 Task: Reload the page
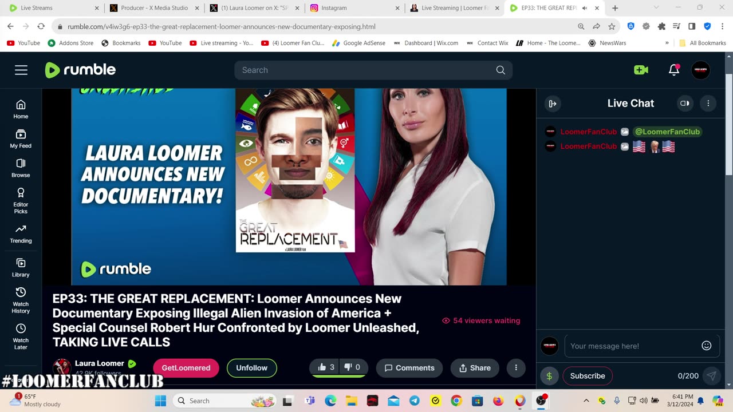pos(41,26)
